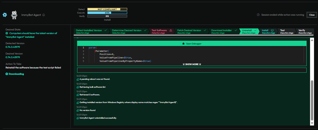Screen dimensions: 318x130
Task: Click the globe icon beside ImmyBot Agent
Action: click(43, 15)
